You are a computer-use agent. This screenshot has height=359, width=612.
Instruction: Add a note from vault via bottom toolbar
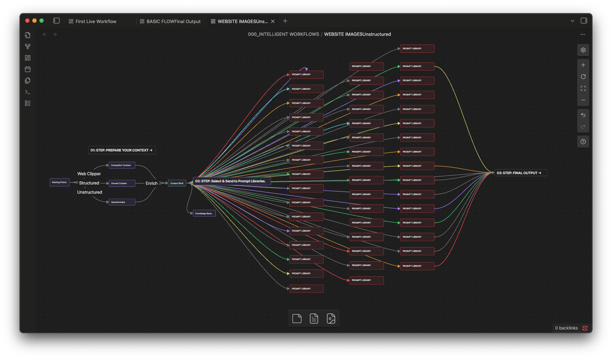[x=314, y=318]
